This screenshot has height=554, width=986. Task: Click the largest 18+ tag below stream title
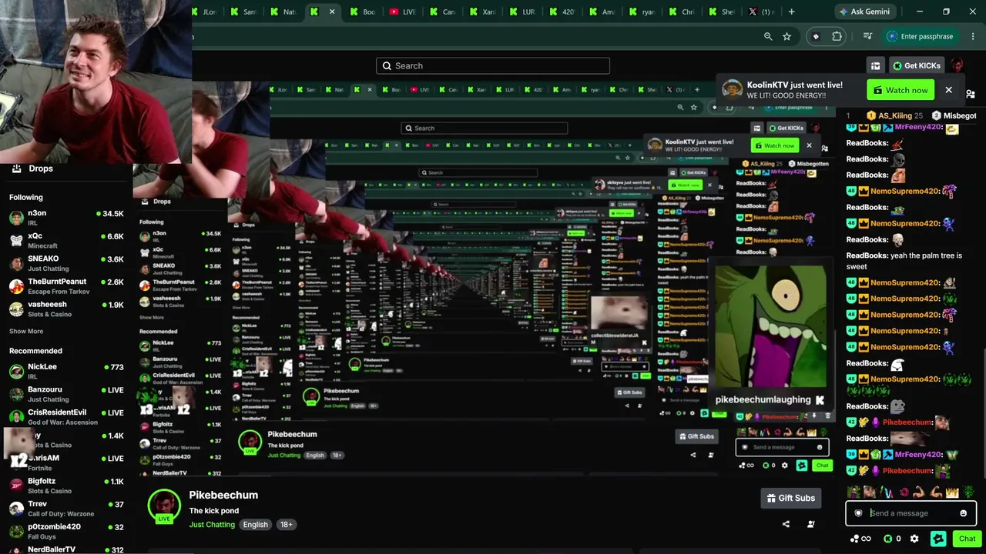tap(286, 525)
